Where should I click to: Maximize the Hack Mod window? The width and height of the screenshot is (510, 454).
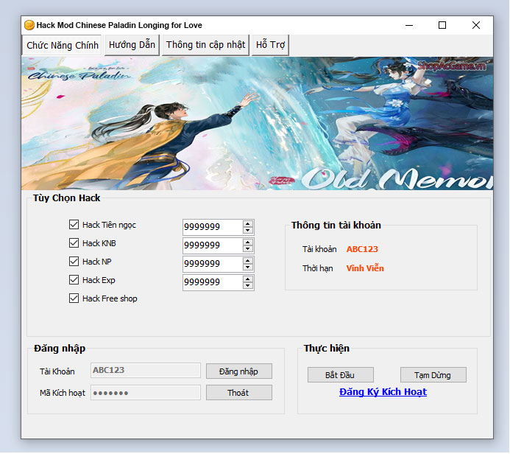[x=442, y=25]
